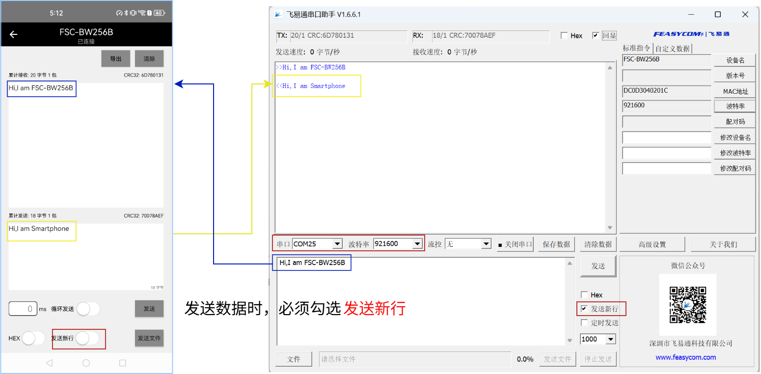The width and height of the screenshot is (761, 374).
Task: Uncheck the 回显 checkbox
Action: pos(596,36)
